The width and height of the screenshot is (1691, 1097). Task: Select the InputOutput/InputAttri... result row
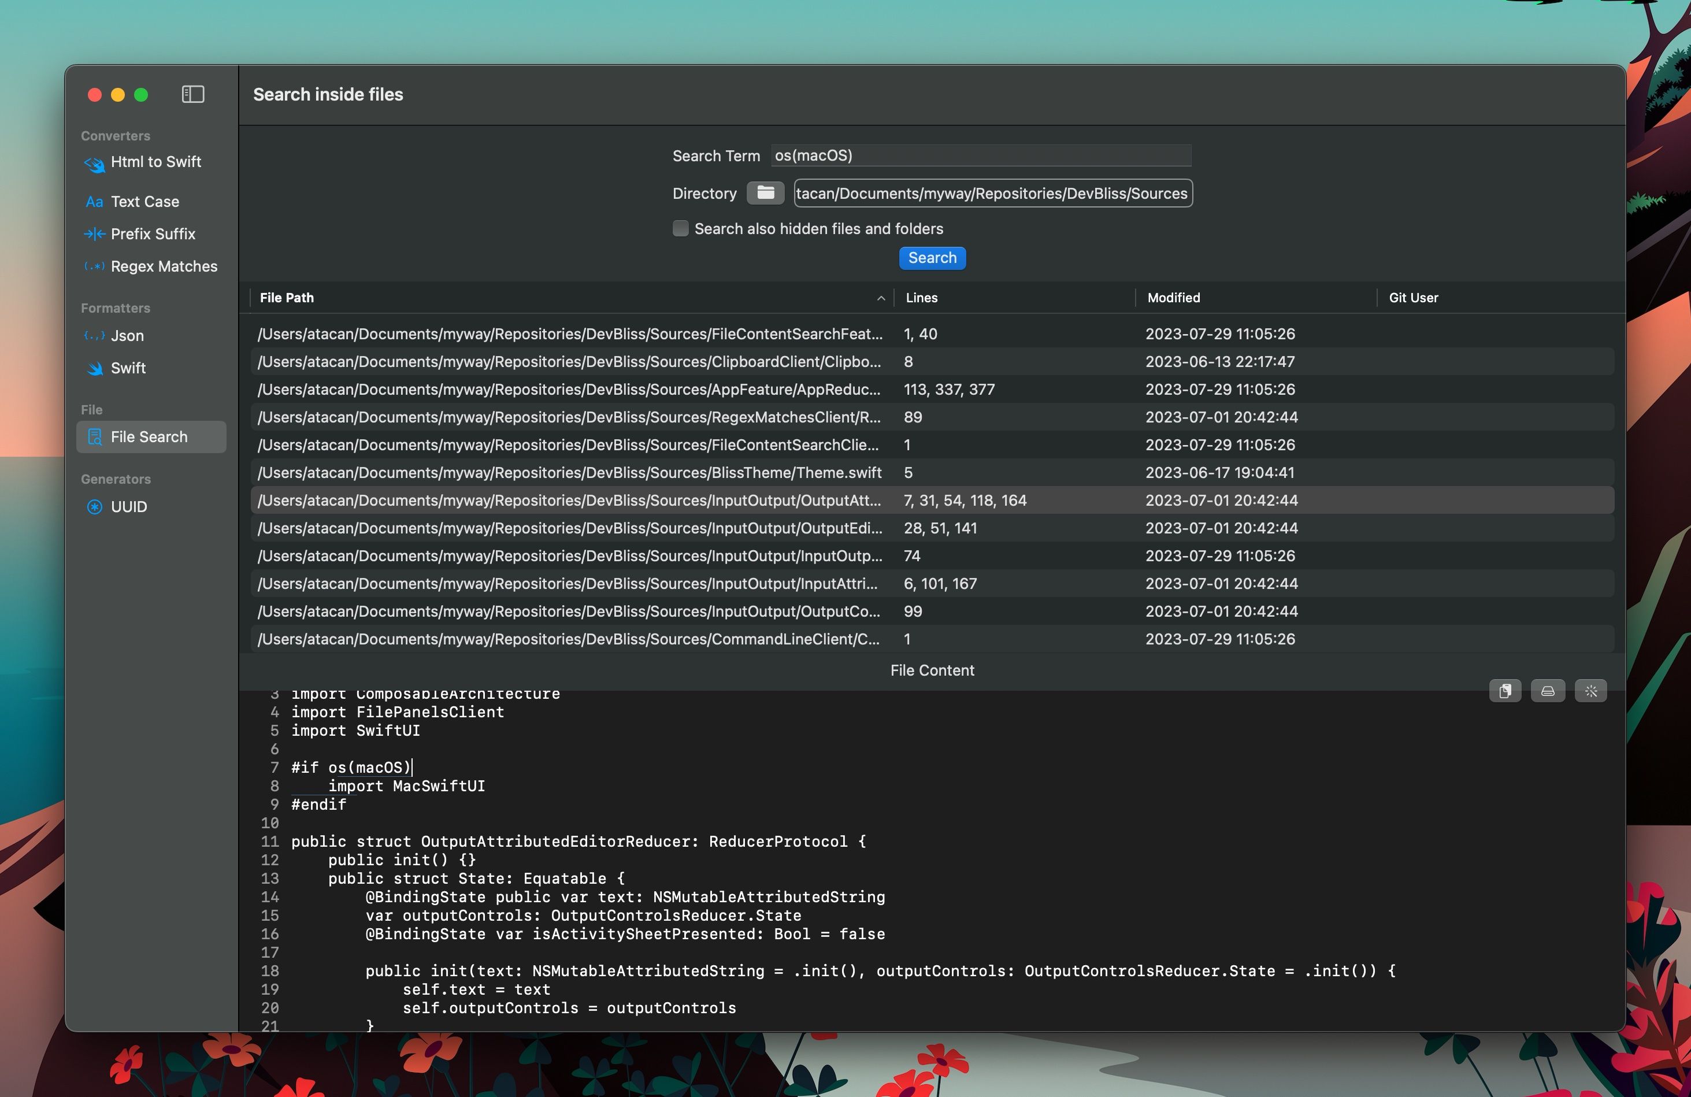click(932, 583)
